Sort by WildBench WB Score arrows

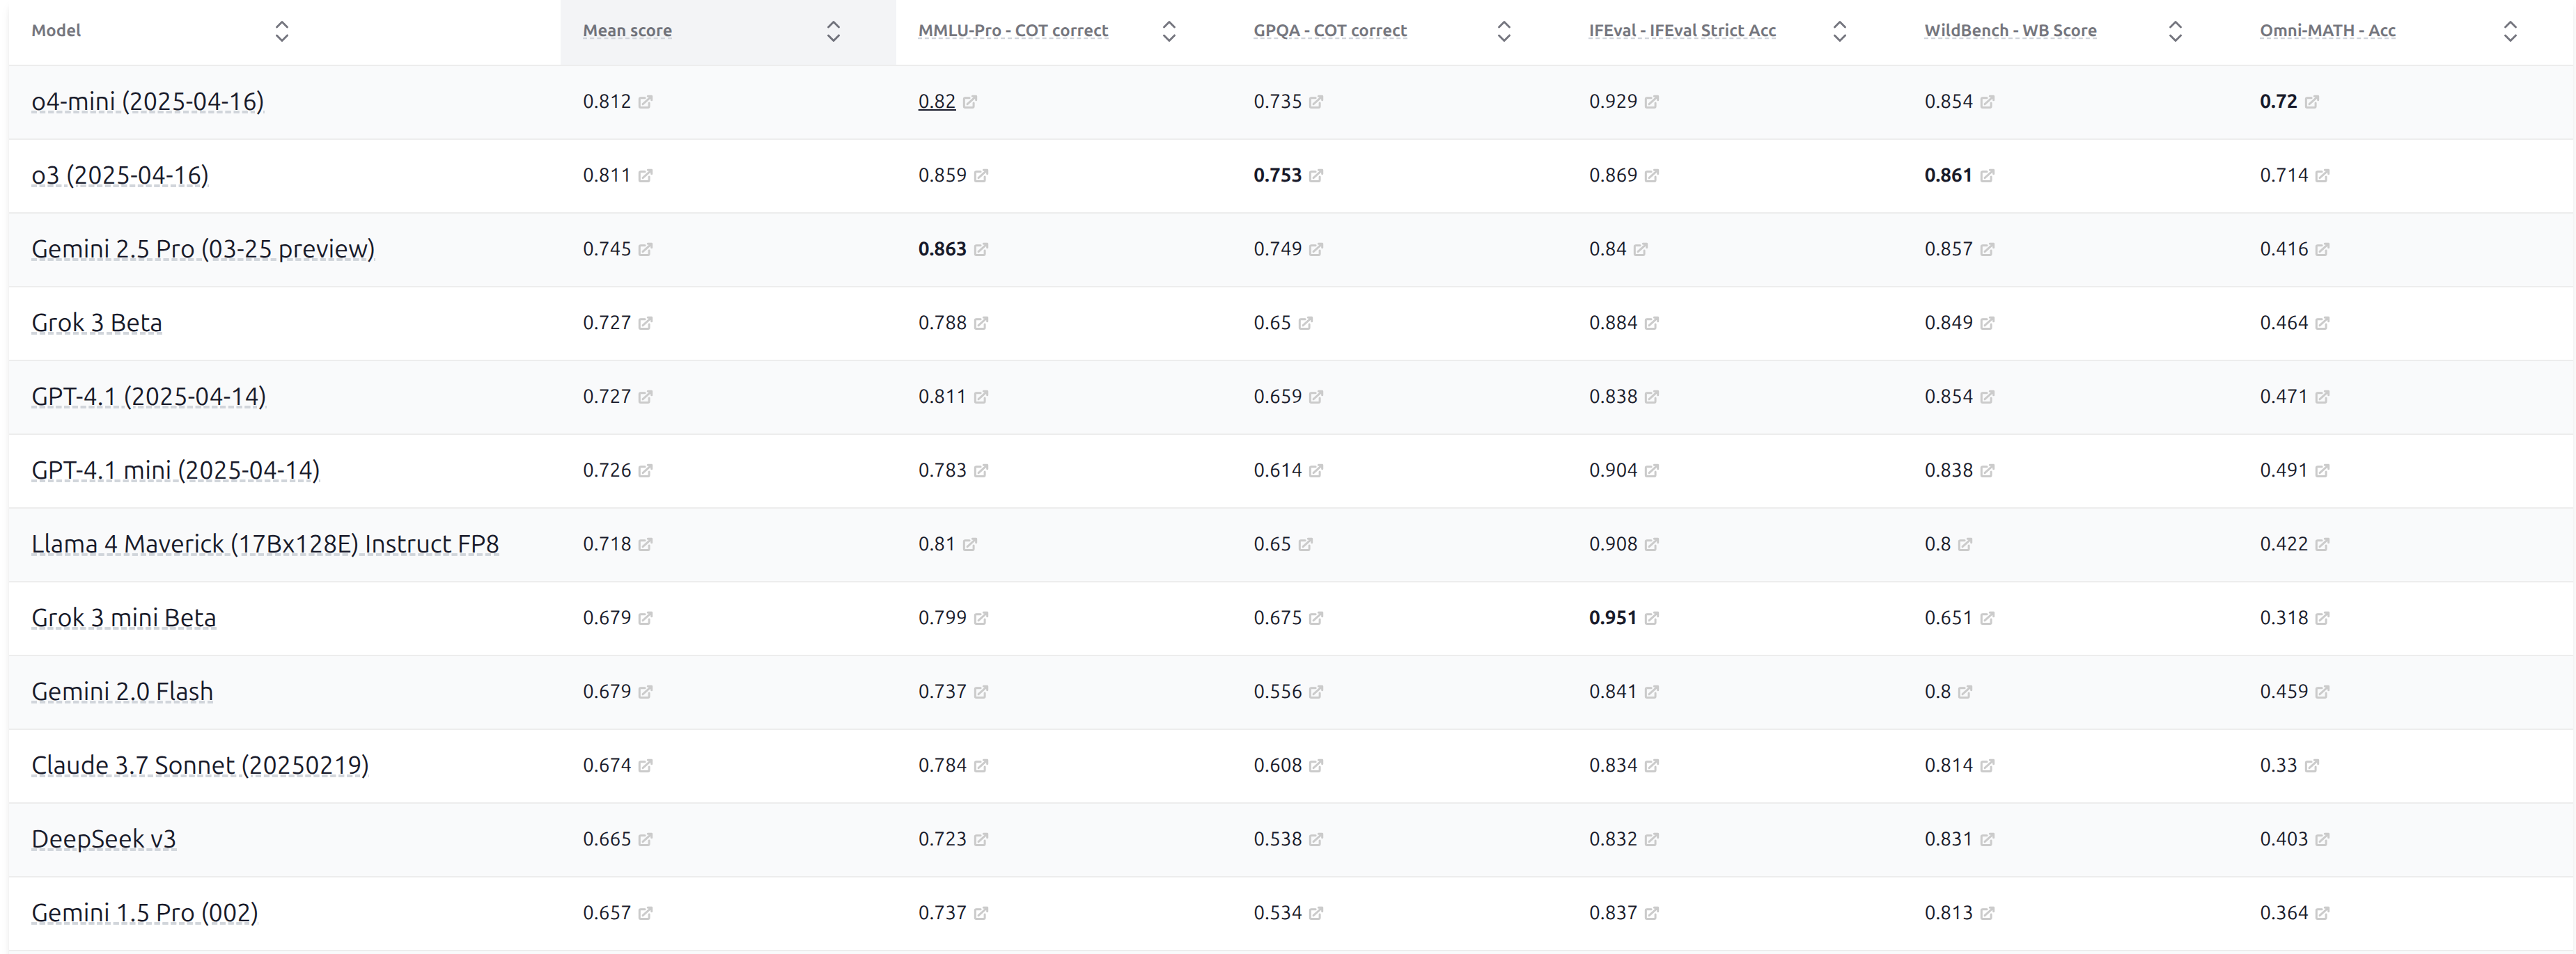click(x=2174, y=31)
